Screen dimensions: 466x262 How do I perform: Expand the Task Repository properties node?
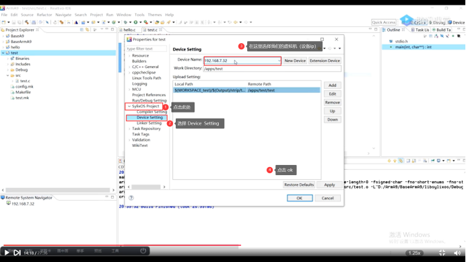click(x=129, y=129)
